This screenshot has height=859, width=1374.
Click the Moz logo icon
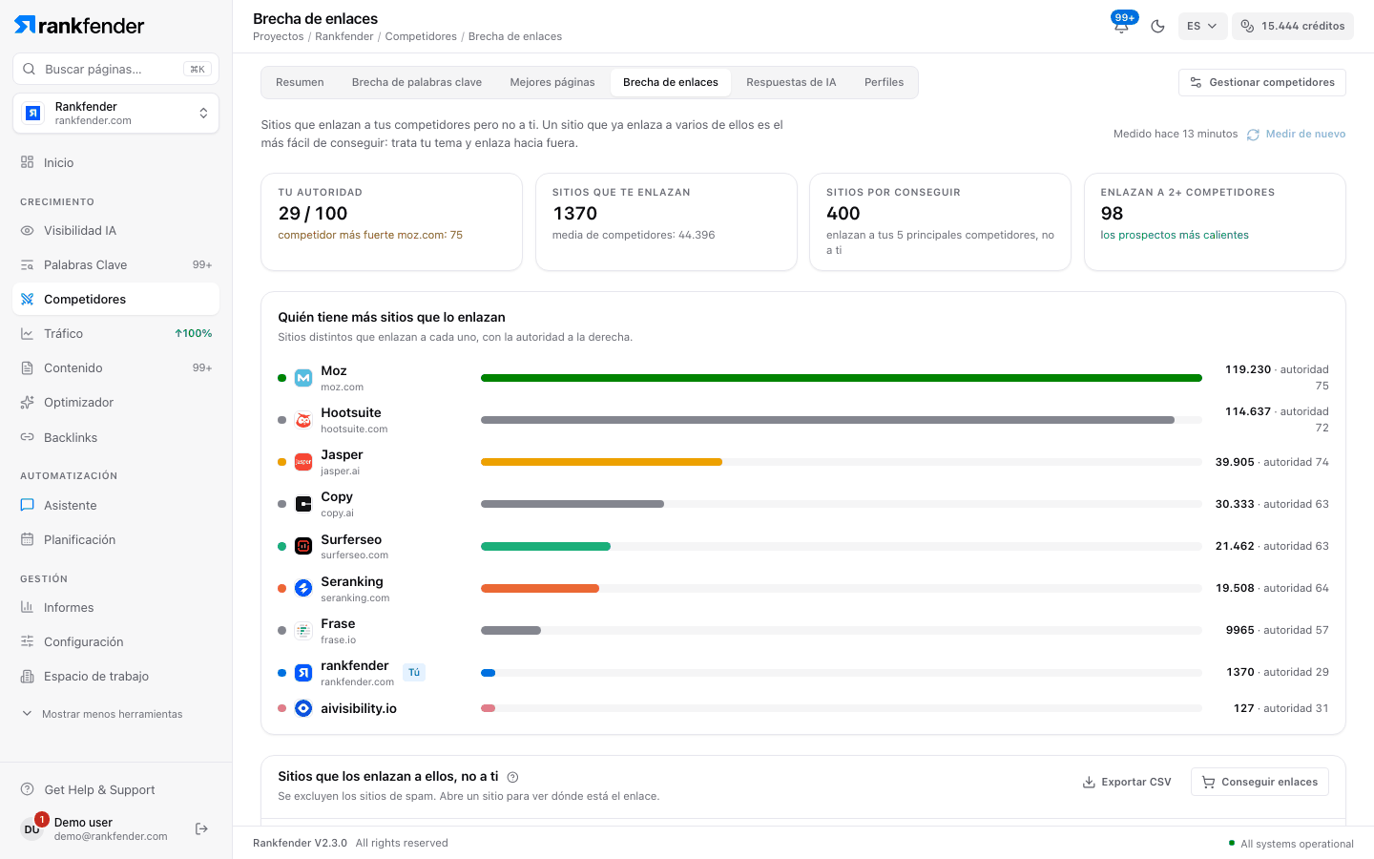point(303,378)
